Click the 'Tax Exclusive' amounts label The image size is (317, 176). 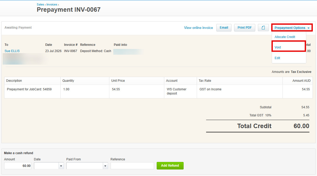point(301,72)
